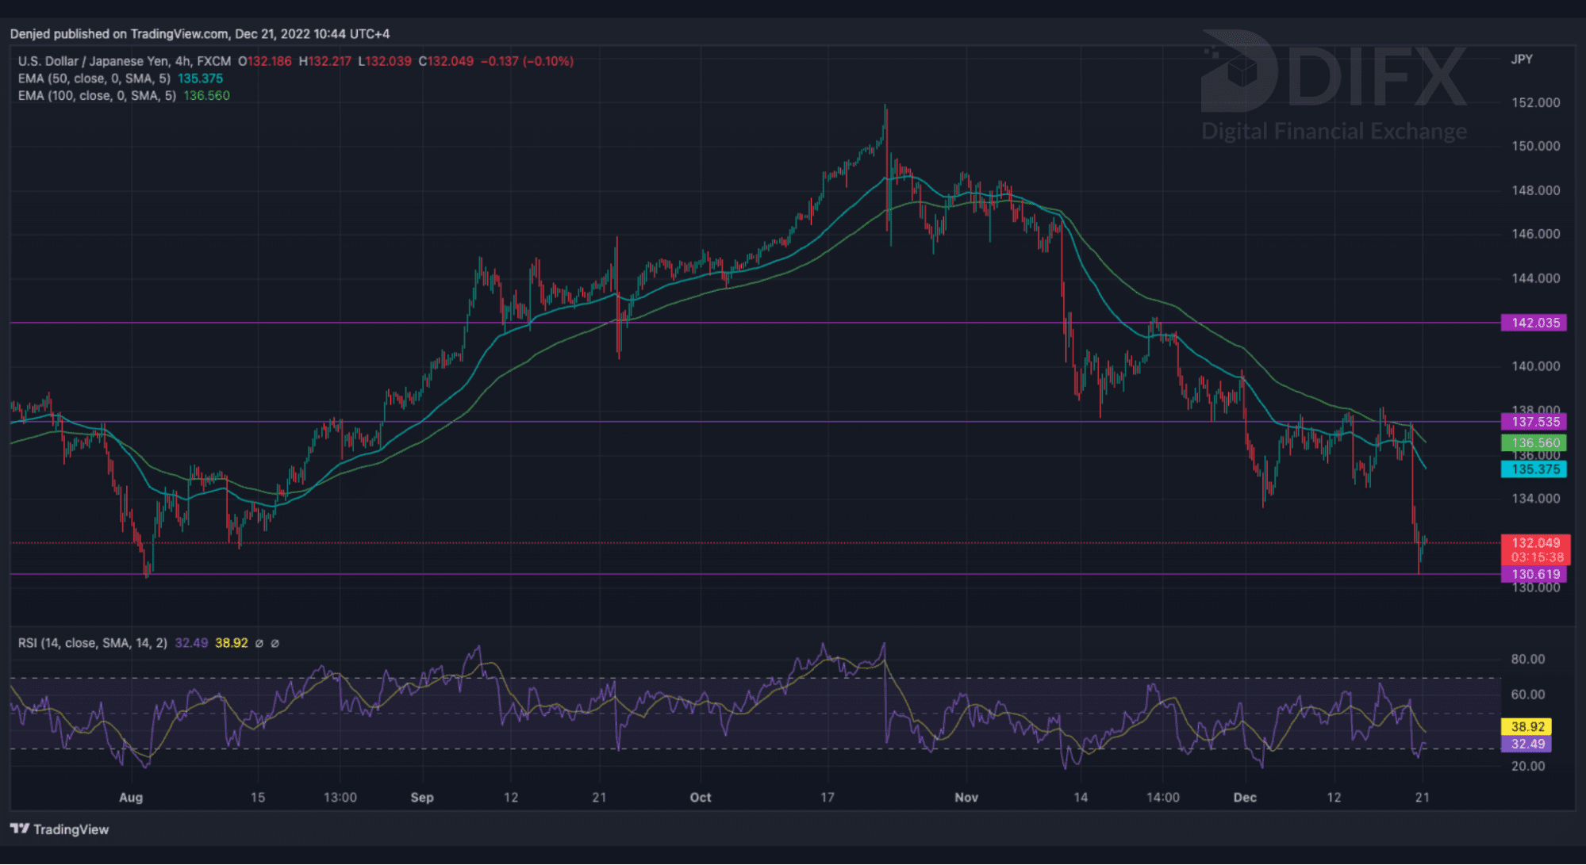Click the yellow RSI value label 38.92 on axis

click(x=1526, y=726)
